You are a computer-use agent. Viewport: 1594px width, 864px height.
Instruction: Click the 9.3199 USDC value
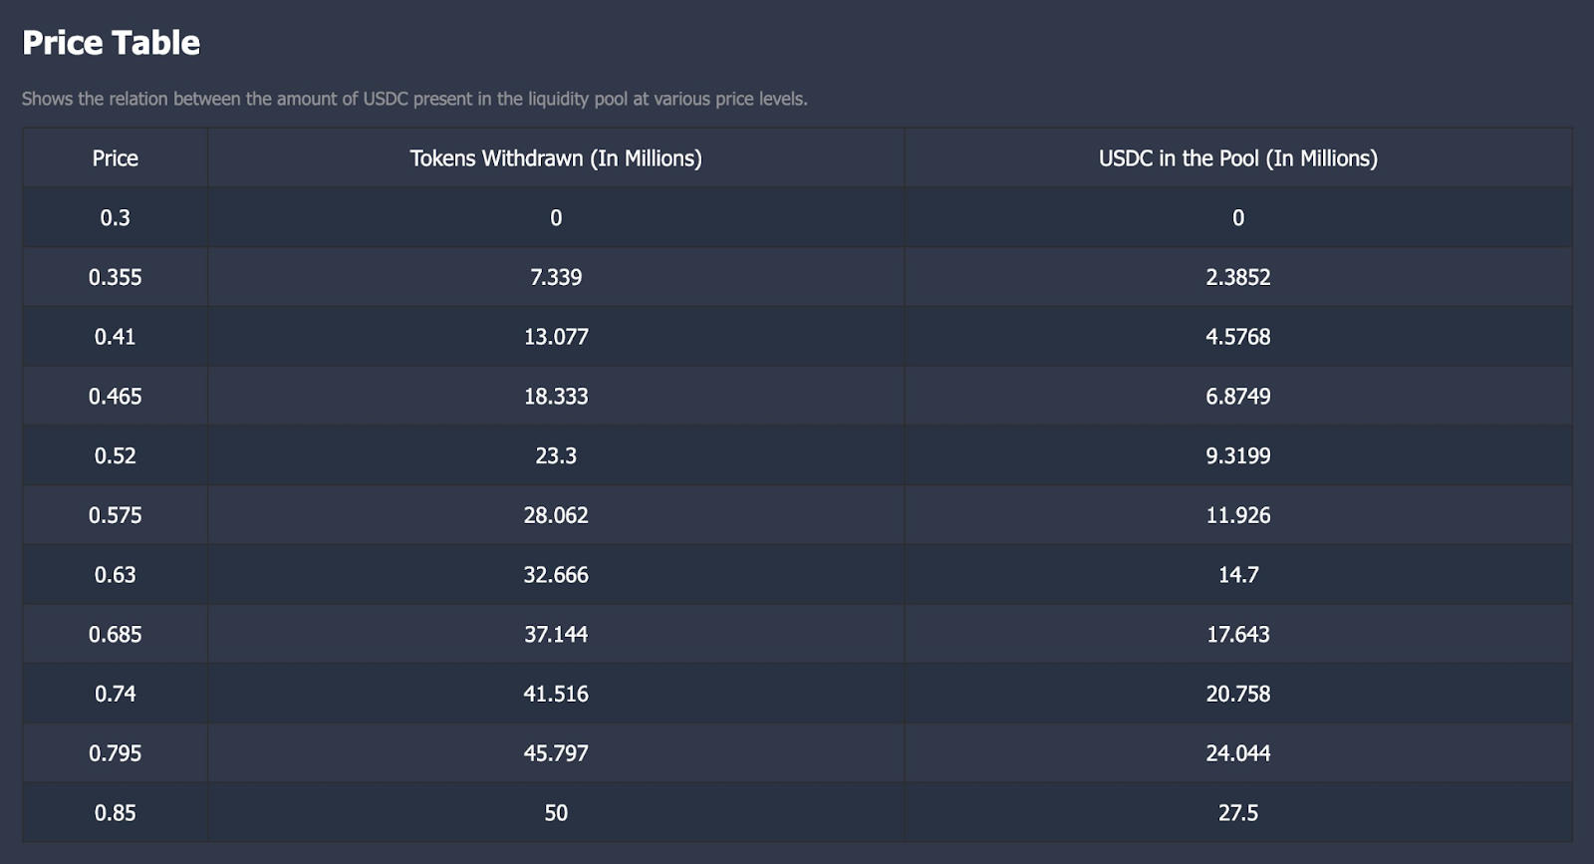coord(1238,455)
